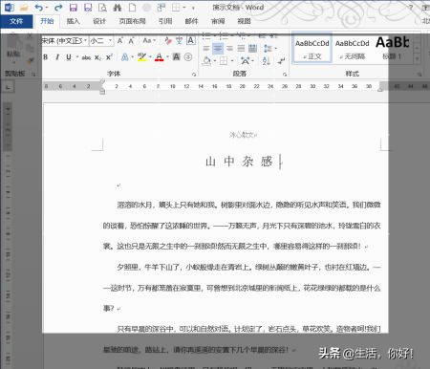430x369 pixels.
Task: Click the Sort icon in paragraph group
Action: [267, 60]
